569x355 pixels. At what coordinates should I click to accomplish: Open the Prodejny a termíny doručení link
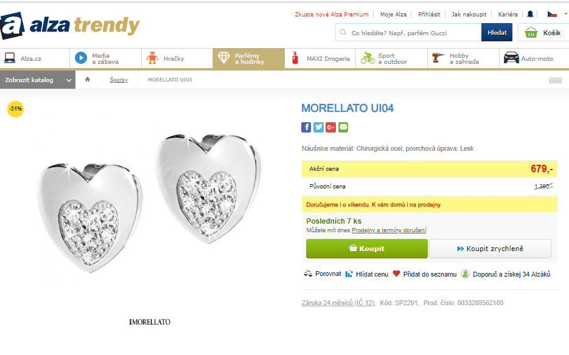click(x=389, y=230)
